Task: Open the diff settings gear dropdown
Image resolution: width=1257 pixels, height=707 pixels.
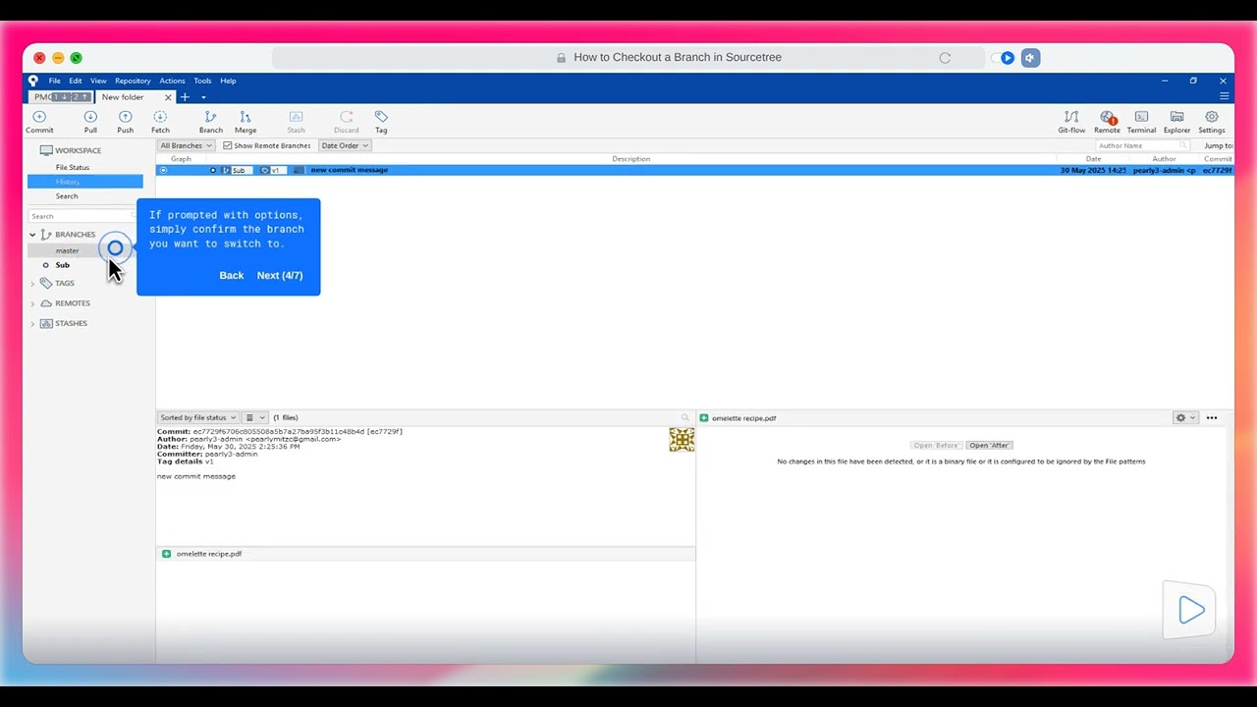Action: click(1185, 418)
